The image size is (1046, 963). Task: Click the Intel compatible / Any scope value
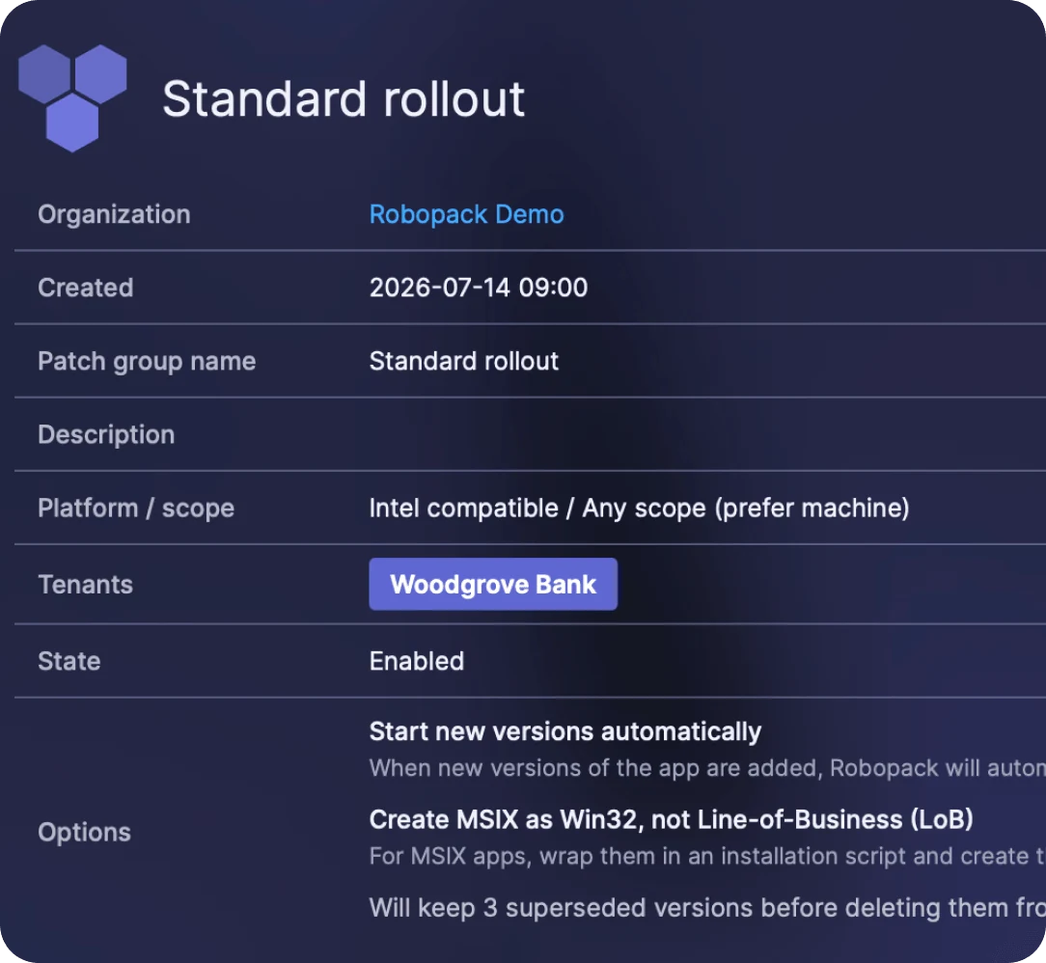coord(639,509)
